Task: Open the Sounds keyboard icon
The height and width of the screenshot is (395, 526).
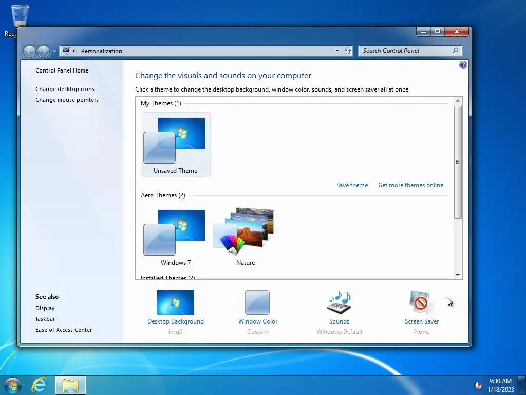Action: click(339, 302)
